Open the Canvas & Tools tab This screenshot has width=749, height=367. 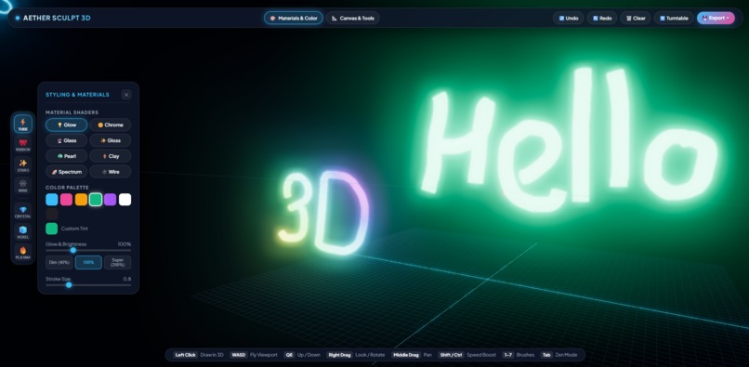(353, 19)
